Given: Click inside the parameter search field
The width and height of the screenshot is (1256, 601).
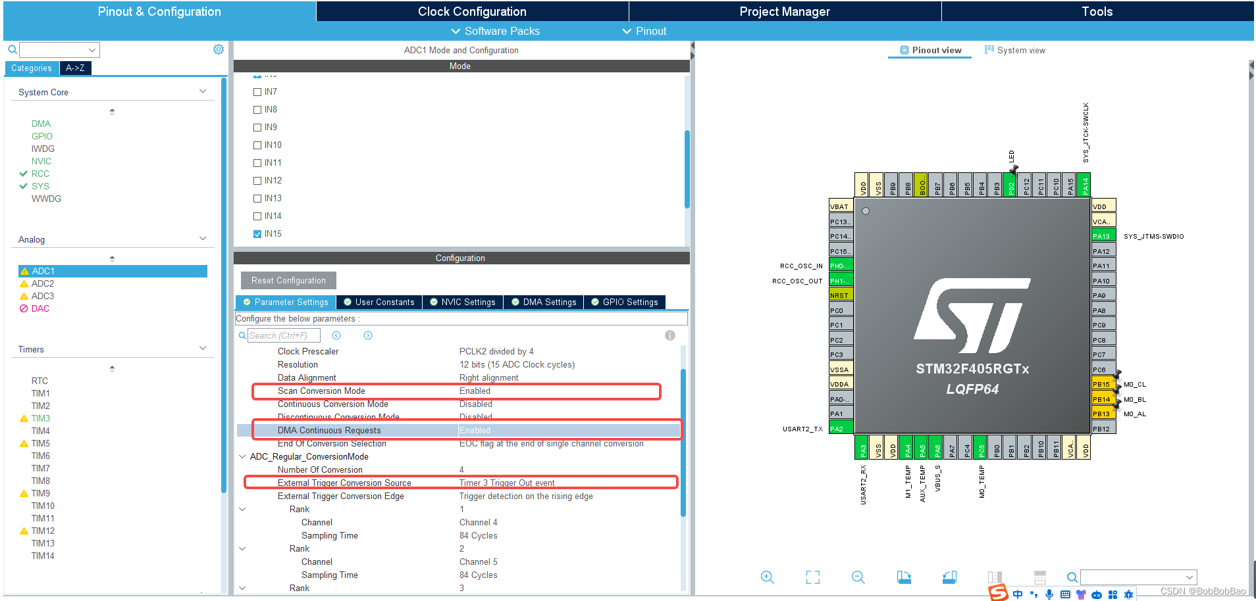Looking at the screenshot, I should [283, 335].
